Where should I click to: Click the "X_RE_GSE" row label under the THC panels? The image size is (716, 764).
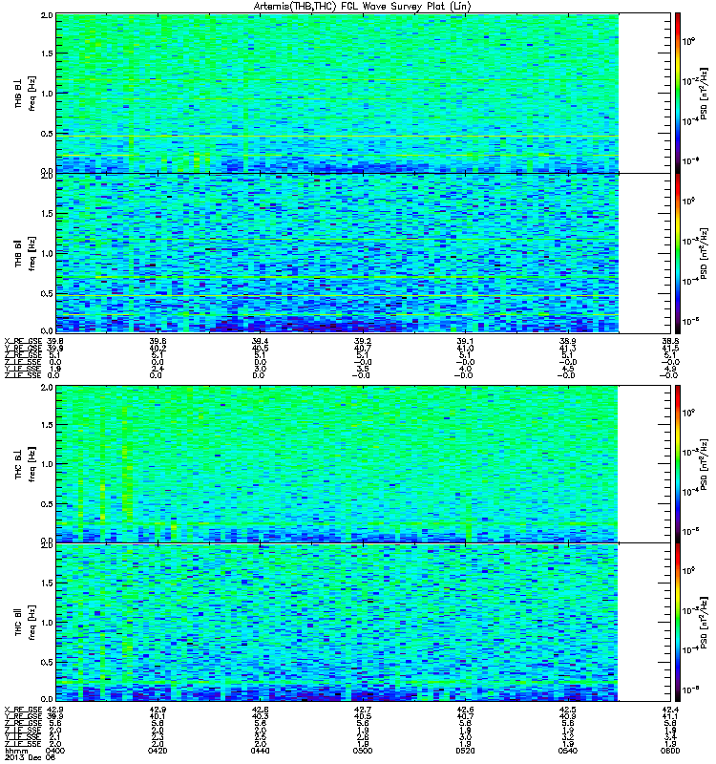tap(23, 710)
